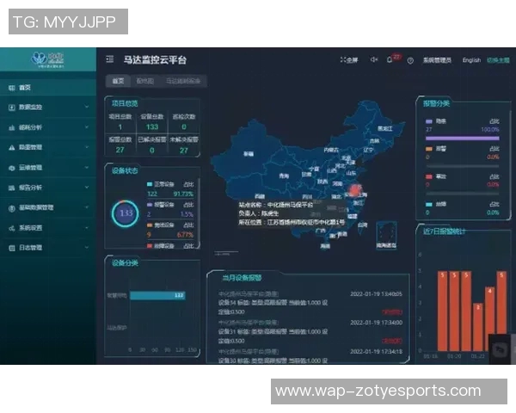
Task: Expand 基础数据管理 menu chevron
Action: pyautogui.click(x=87, y=207)
